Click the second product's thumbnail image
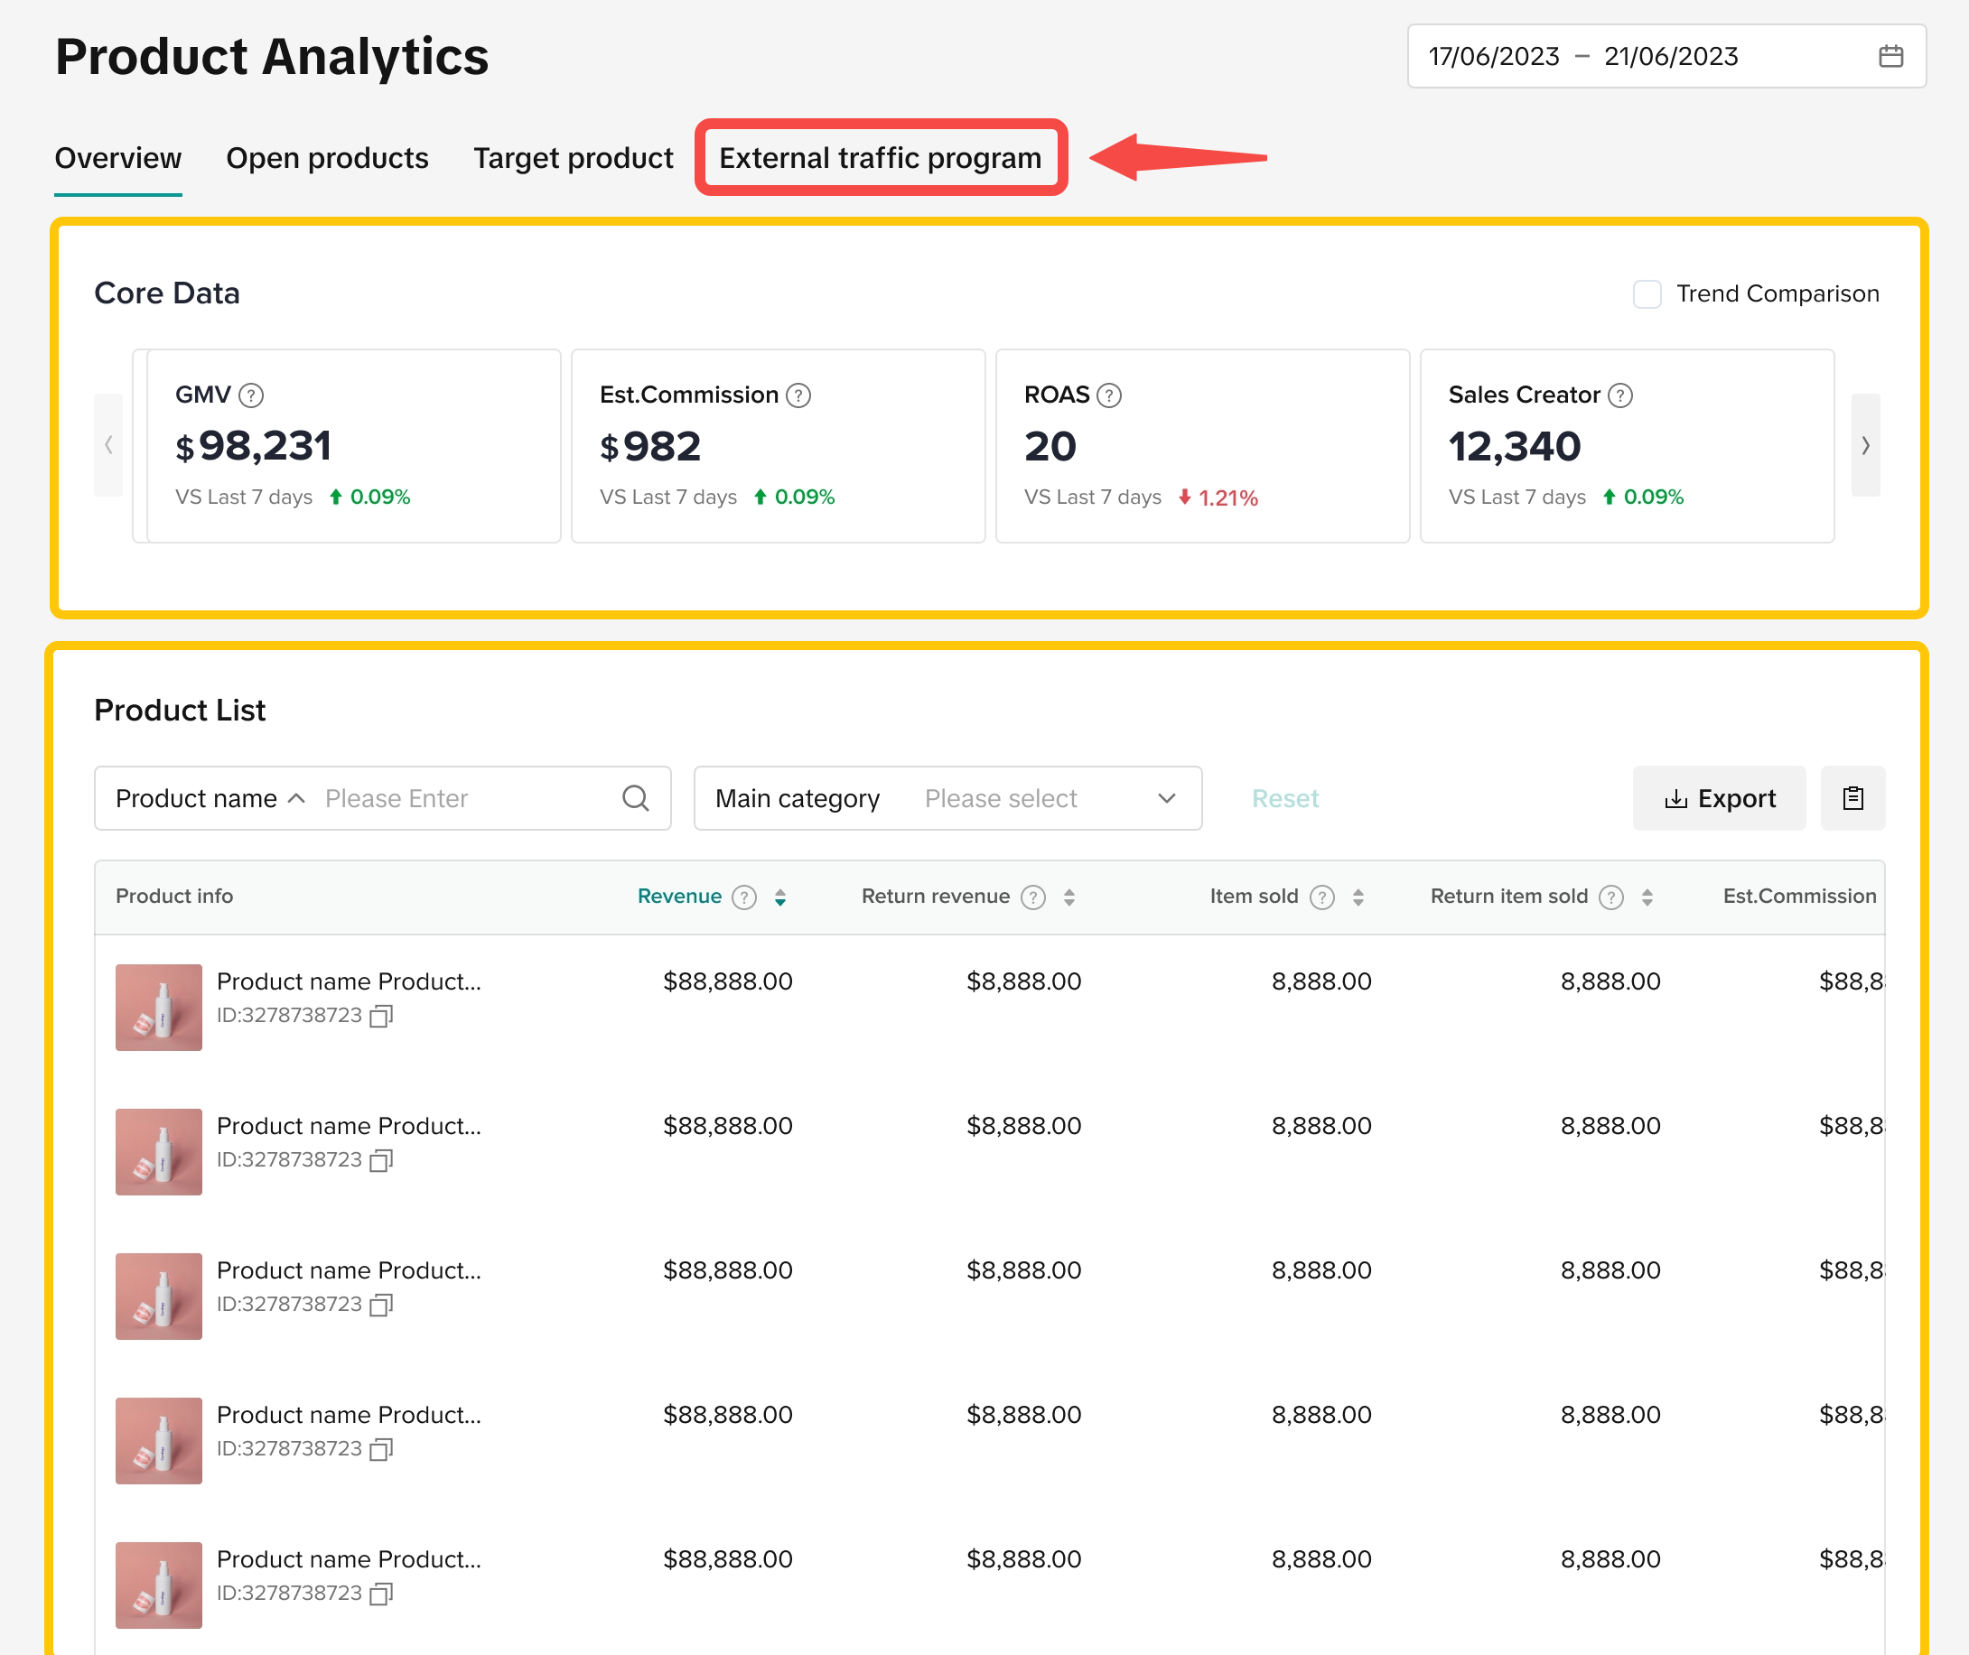 coord(159,1151)
